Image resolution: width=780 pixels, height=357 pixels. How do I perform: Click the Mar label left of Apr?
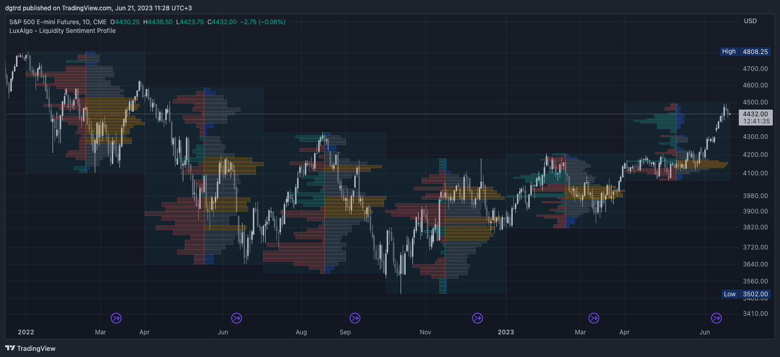tap(100, 332)
